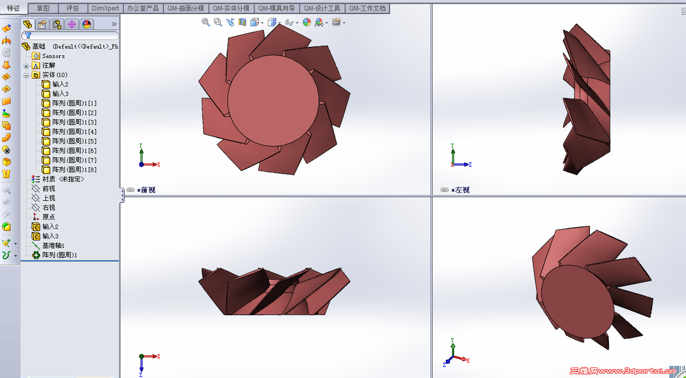Toggle the Section View tool
686x378 pixels.
pyautogui.click(x=242, y=22)
